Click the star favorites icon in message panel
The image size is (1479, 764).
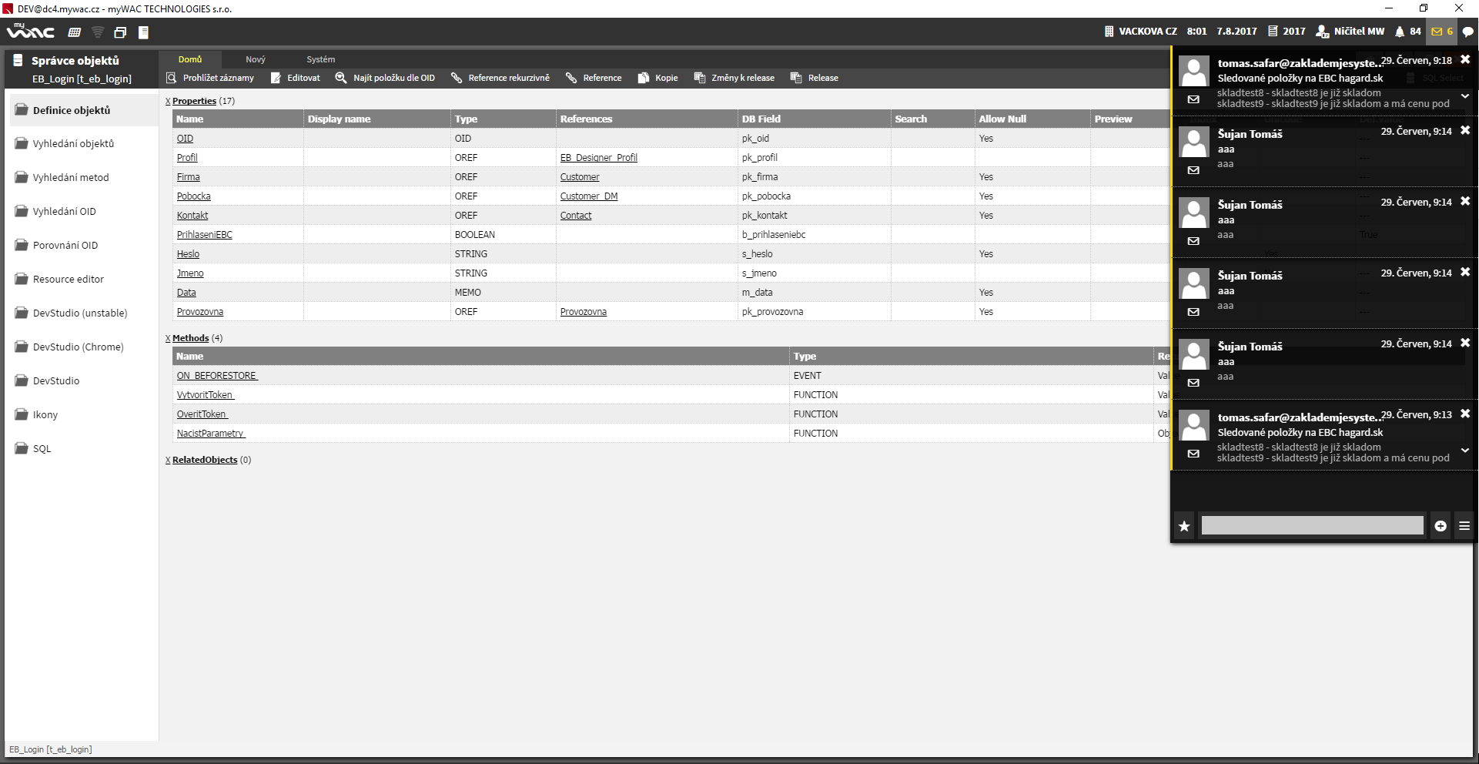[1184, 526]
